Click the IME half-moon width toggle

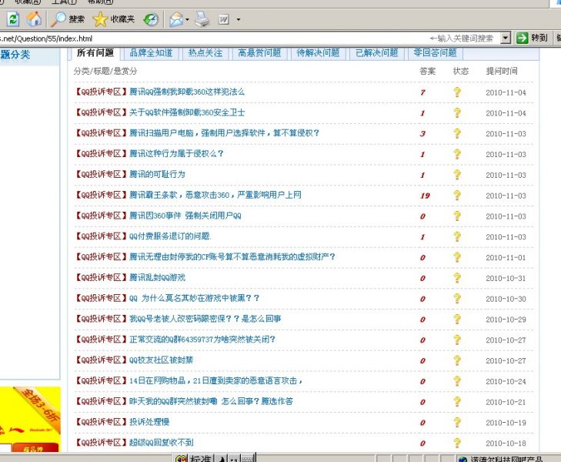coord(222,459)
